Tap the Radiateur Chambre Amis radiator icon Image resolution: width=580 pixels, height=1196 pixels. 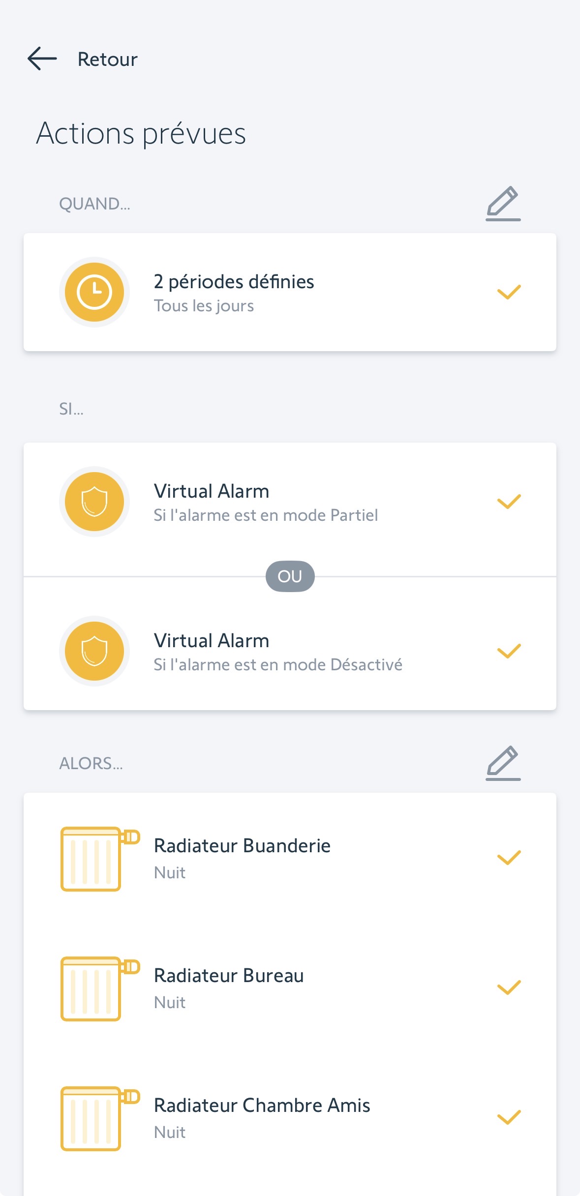pos(97,1118)
